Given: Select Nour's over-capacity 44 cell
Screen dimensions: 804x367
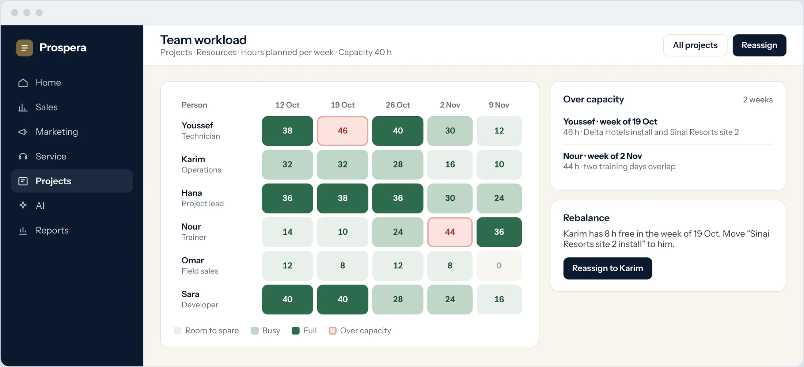Looking at the screenshot, I should [450, 232].
